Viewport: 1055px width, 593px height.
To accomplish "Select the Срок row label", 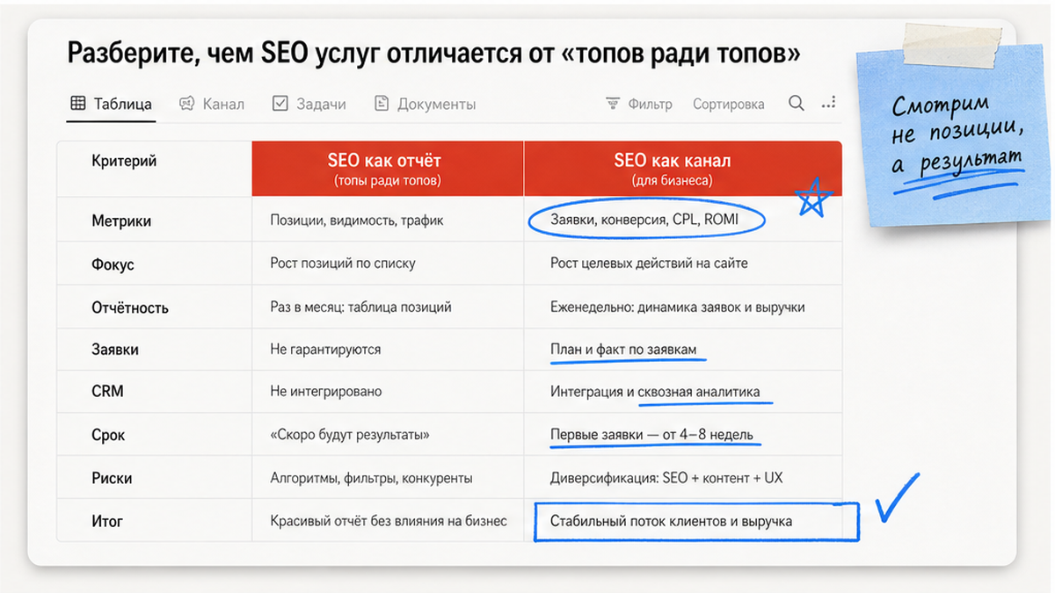I will pos(108,436).
